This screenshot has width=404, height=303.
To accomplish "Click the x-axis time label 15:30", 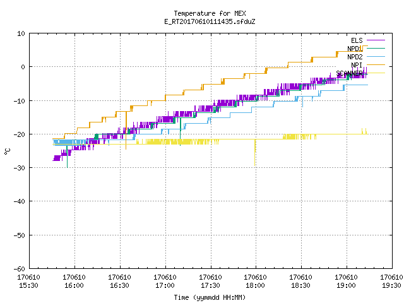I will pyautogui.click(x=28, y=285).
